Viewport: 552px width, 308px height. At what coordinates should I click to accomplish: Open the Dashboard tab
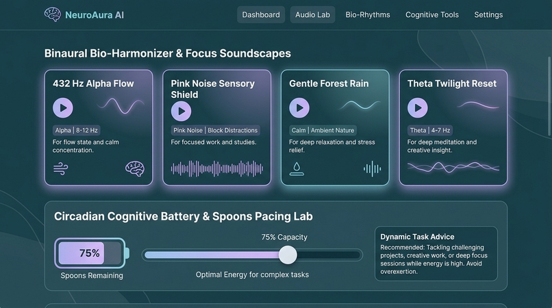[261, 15]
